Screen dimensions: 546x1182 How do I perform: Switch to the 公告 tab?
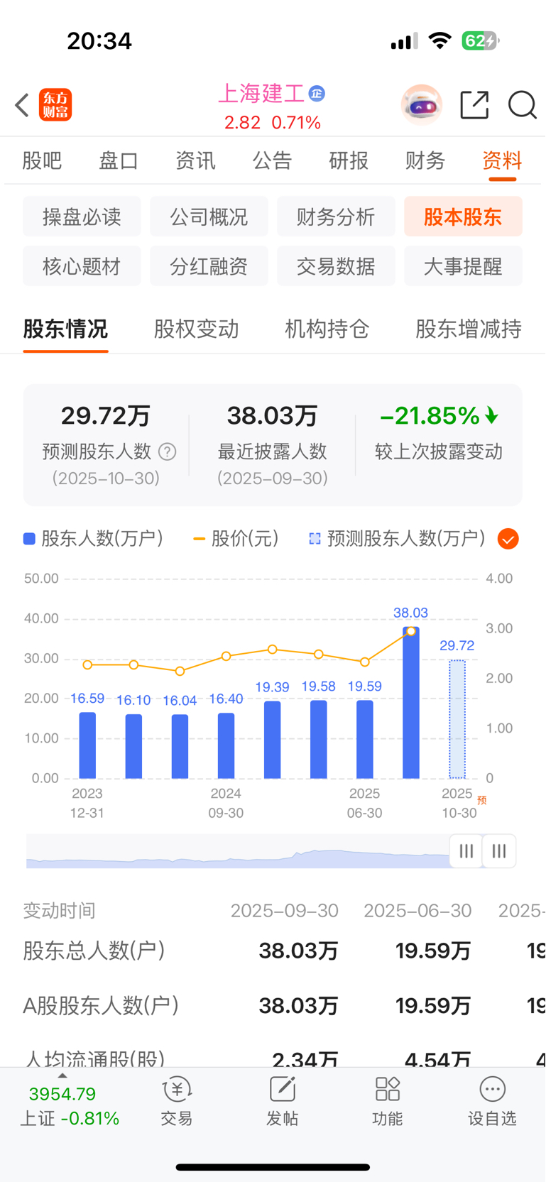click(272, 161)
